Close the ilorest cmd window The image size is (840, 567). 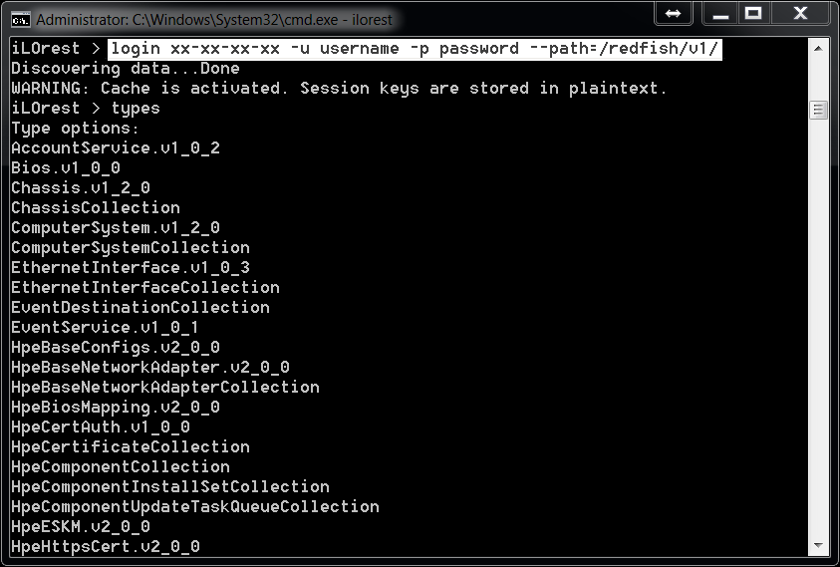pos(799,14)
